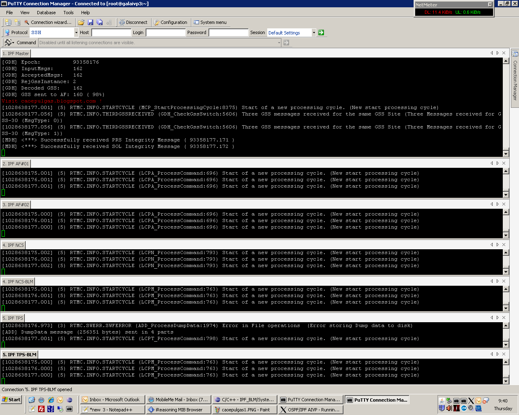The height and width of the screenshot is (415, 519).
Task: Click the new connection icon with star
Action: [x=17, y=22]
